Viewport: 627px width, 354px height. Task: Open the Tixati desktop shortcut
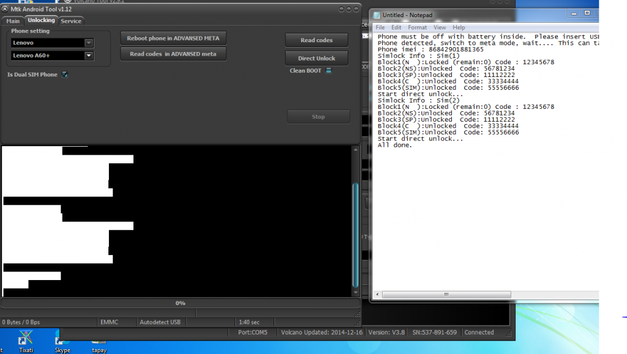26,340
